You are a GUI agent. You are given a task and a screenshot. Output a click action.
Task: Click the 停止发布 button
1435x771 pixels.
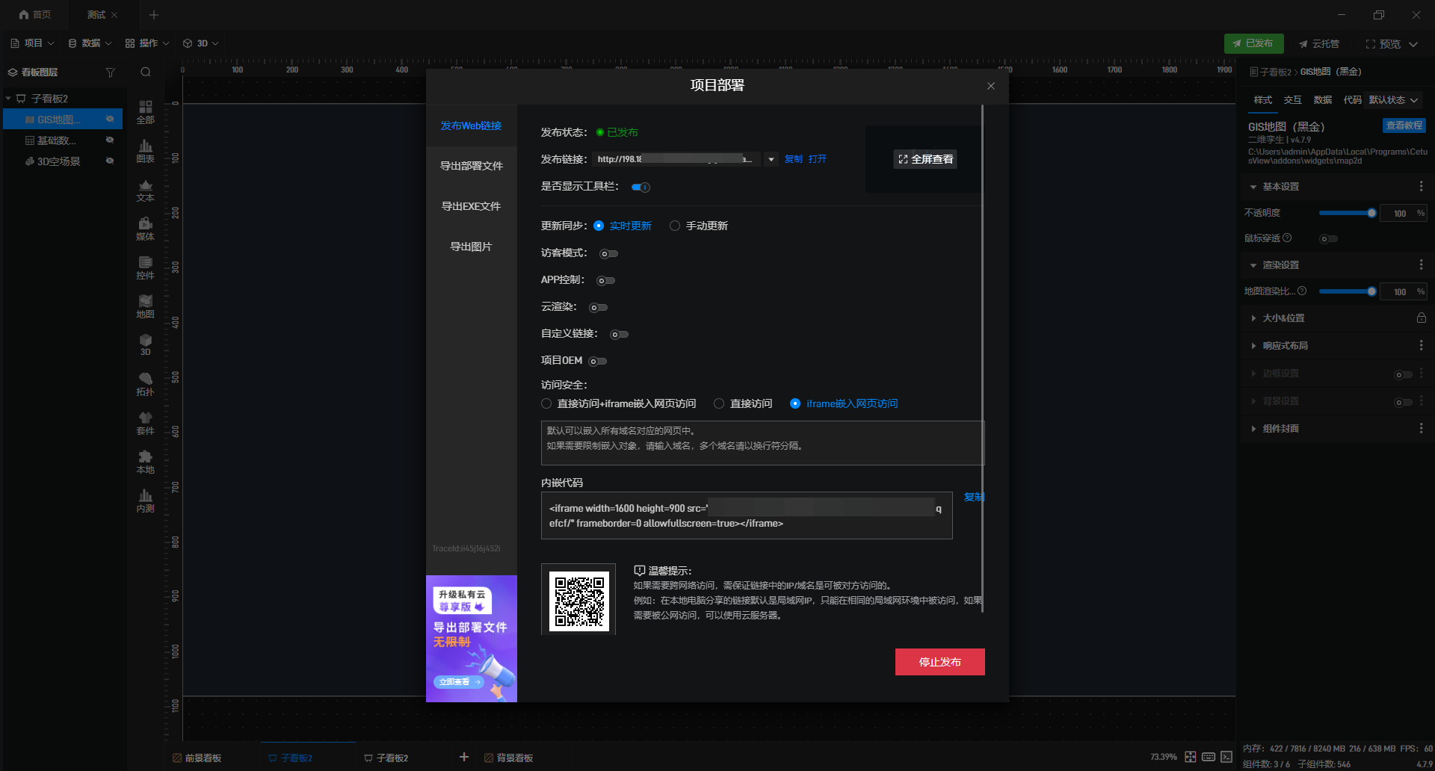(x=940, y=662)
